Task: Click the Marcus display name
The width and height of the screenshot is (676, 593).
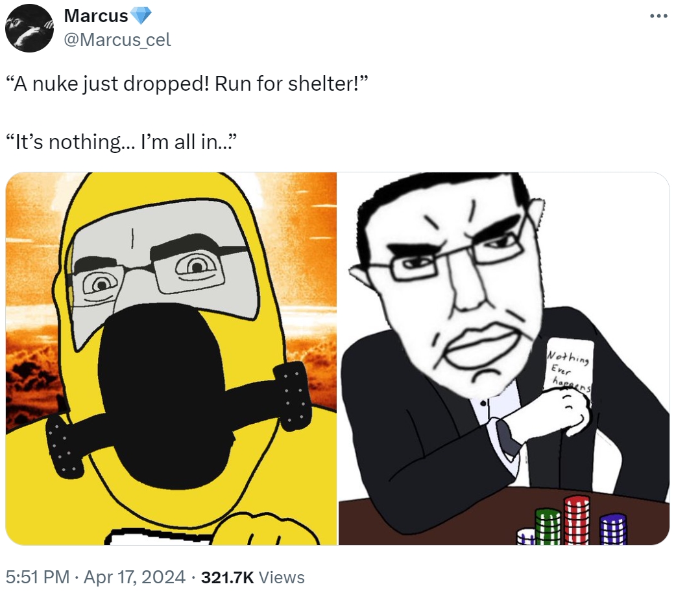Action: point(96,16)
